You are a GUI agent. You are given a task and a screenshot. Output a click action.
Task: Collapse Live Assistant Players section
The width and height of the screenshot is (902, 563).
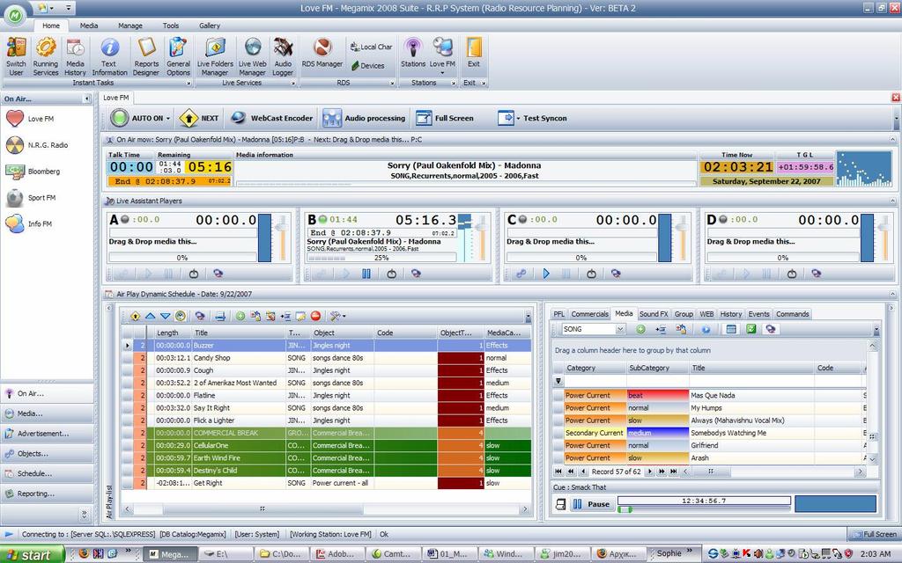tap(892, 201)
